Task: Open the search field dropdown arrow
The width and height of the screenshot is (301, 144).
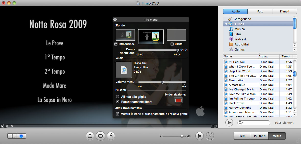Action: (243, 123)
